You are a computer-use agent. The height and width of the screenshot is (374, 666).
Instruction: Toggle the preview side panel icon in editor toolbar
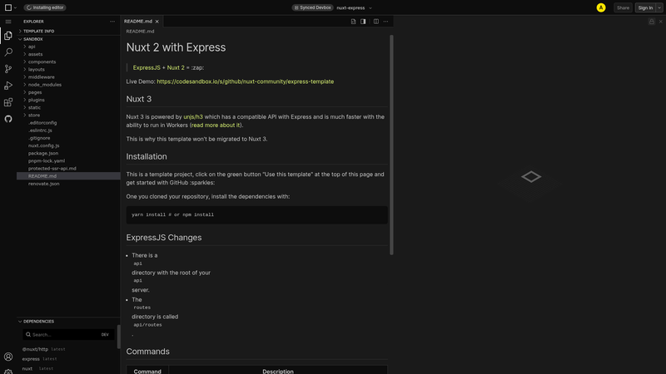[363, 22]
